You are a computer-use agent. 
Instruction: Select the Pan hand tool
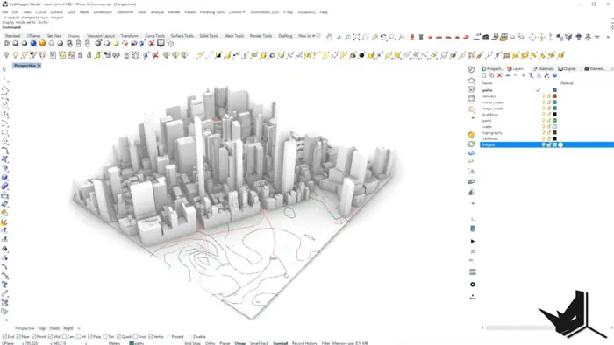pyautogui.click(x=329, y=37)
